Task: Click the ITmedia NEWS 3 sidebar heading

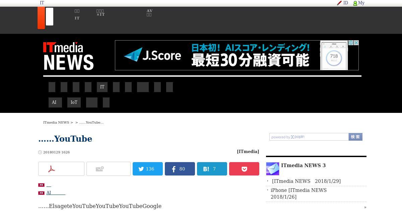Action: 303,165
